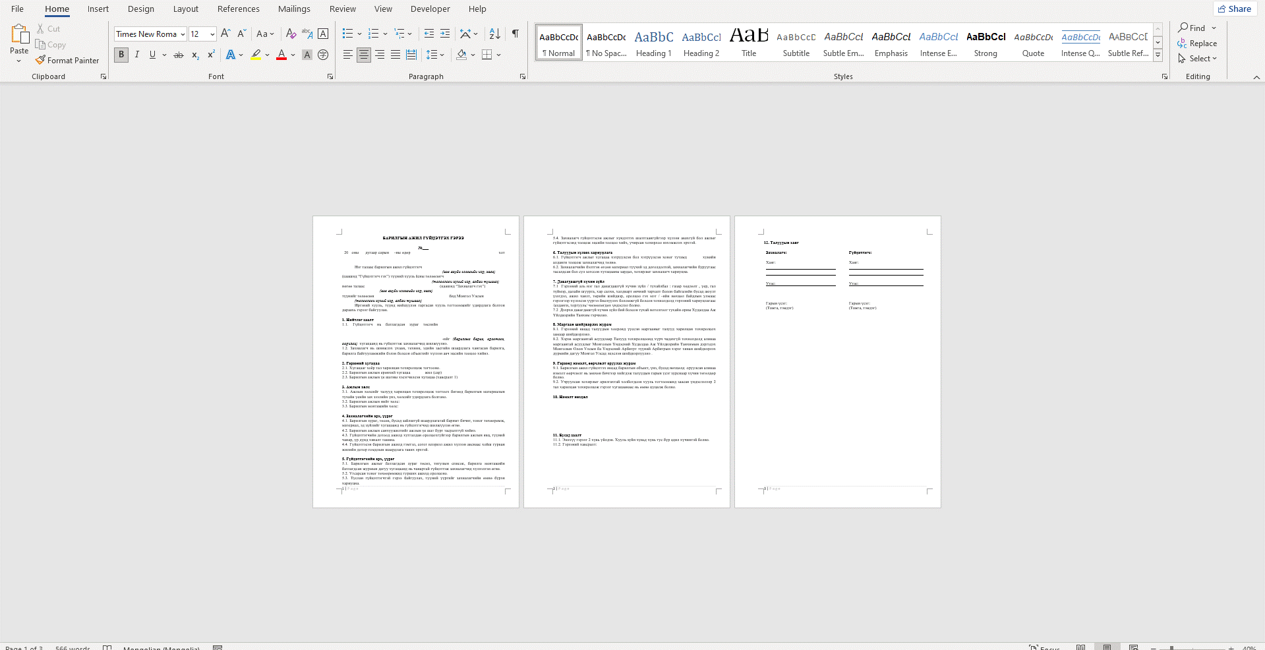1265x650 pixels.
Task: Align text to the left
Action: (x=348, y=55)
